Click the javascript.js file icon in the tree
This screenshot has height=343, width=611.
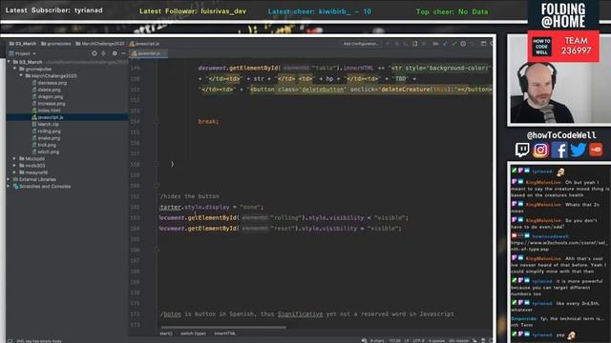[34, 117]
